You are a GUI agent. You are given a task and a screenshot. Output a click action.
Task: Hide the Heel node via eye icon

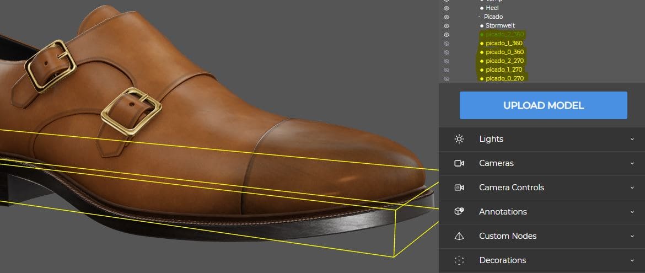pos(447,8)
